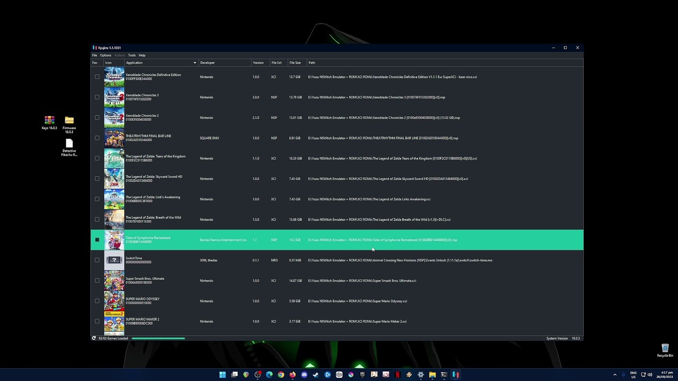Sort by the File Ext column header

pyautogui.click(x=279, y=62)
